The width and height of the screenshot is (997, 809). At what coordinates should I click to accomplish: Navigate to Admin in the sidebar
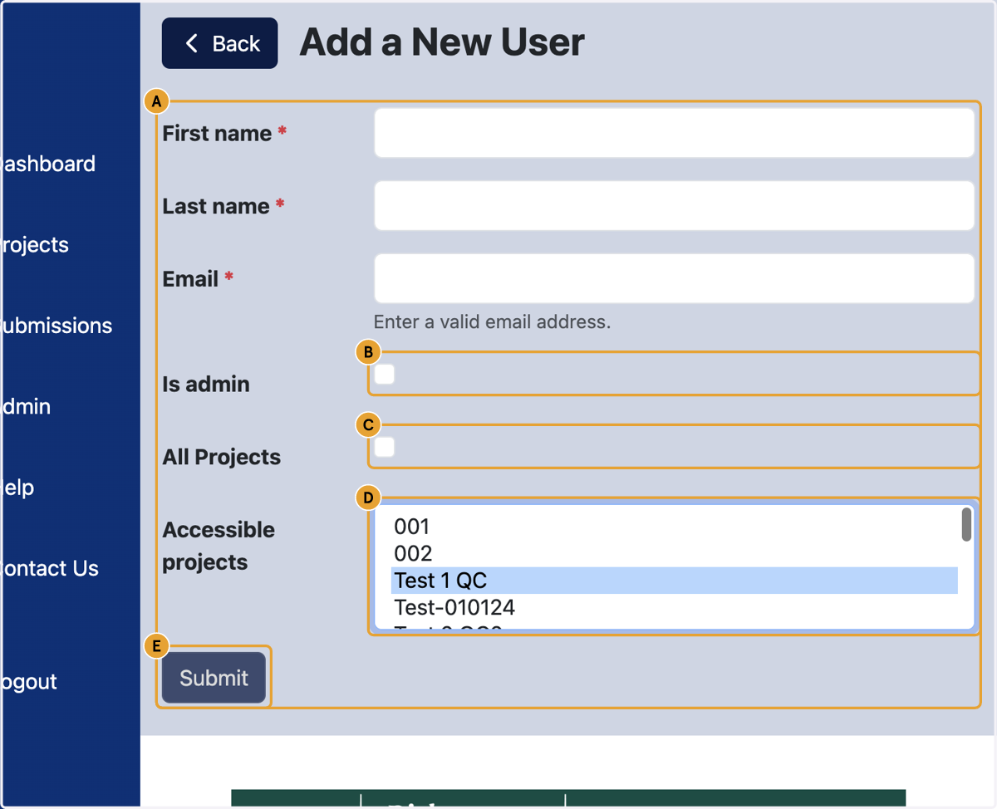click(25, 407)
